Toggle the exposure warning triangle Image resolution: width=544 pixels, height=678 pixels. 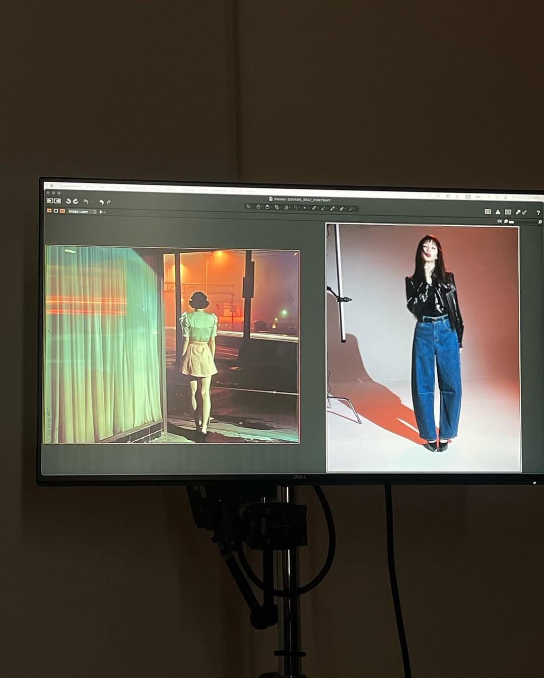pos(498,212)
